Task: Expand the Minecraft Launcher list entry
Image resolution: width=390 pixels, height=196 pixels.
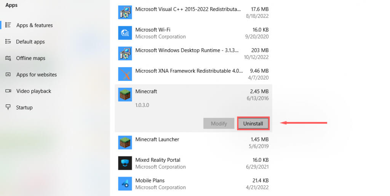Action: coord(193,142)
